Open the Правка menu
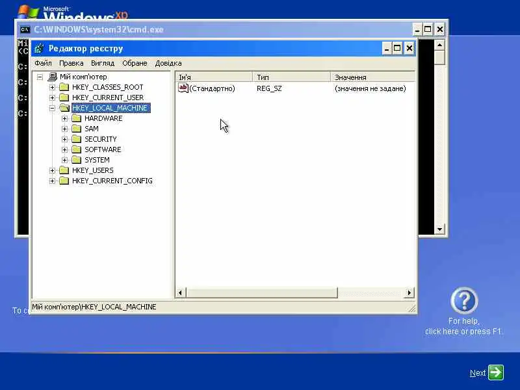The width and height of the screenshot is (520, 390). 71,63
